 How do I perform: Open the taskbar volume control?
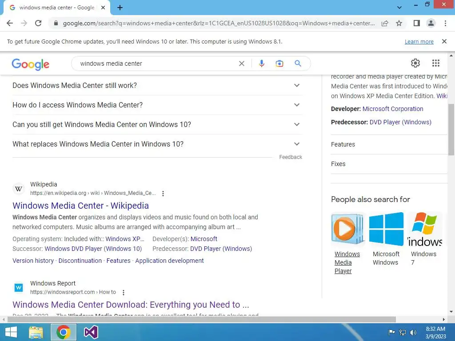pyautogui.click(x=413, y=333)
